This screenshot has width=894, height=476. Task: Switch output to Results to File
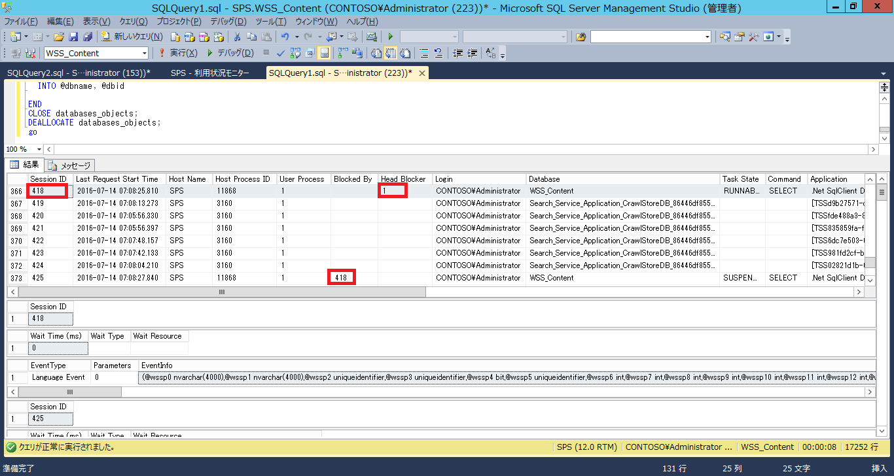point(405,53)
